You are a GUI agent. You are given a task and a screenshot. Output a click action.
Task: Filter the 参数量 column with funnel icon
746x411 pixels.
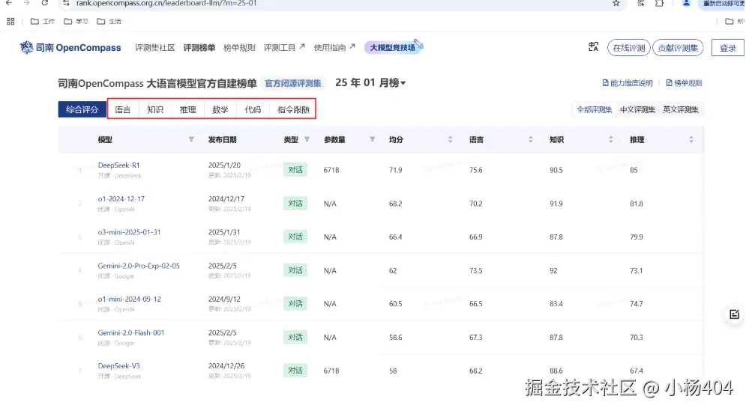[x=372, y=139]
